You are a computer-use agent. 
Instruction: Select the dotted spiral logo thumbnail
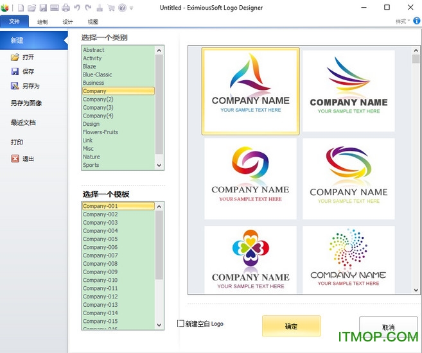coord(349,259)
